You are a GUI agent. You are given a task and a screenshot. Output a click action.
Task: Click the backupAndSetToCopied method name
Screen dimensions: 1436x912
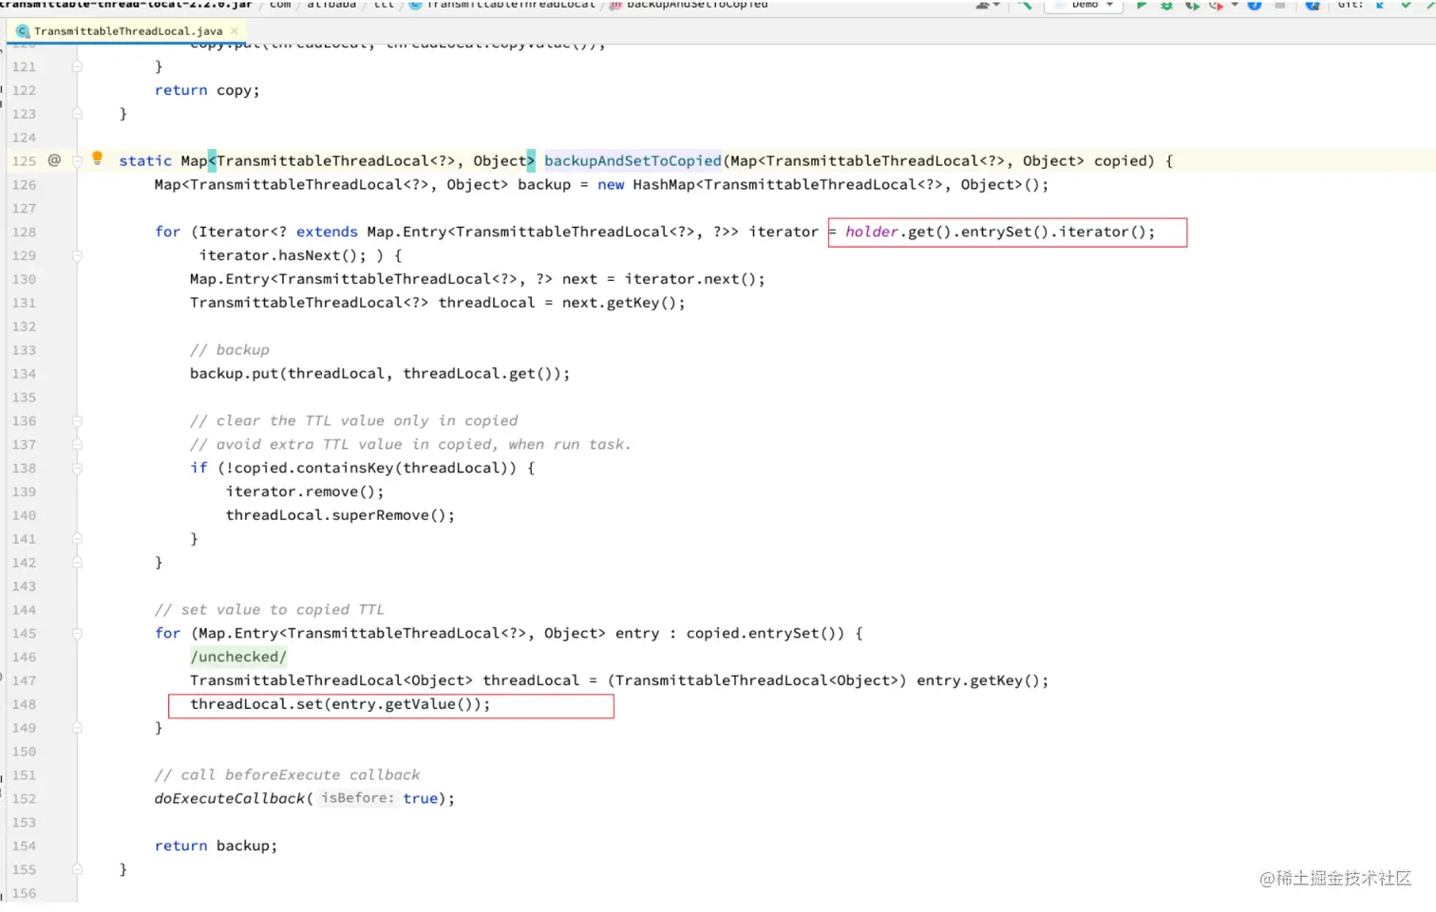click(633, 161)
